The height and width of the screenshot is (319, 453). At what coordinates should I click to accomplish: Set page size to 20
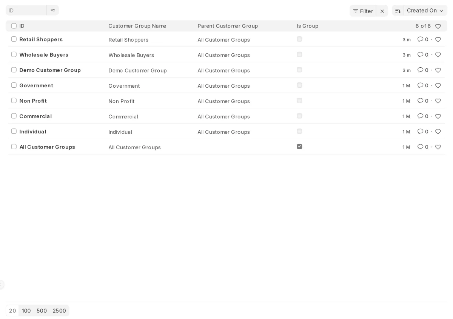[x=12, y=311]
